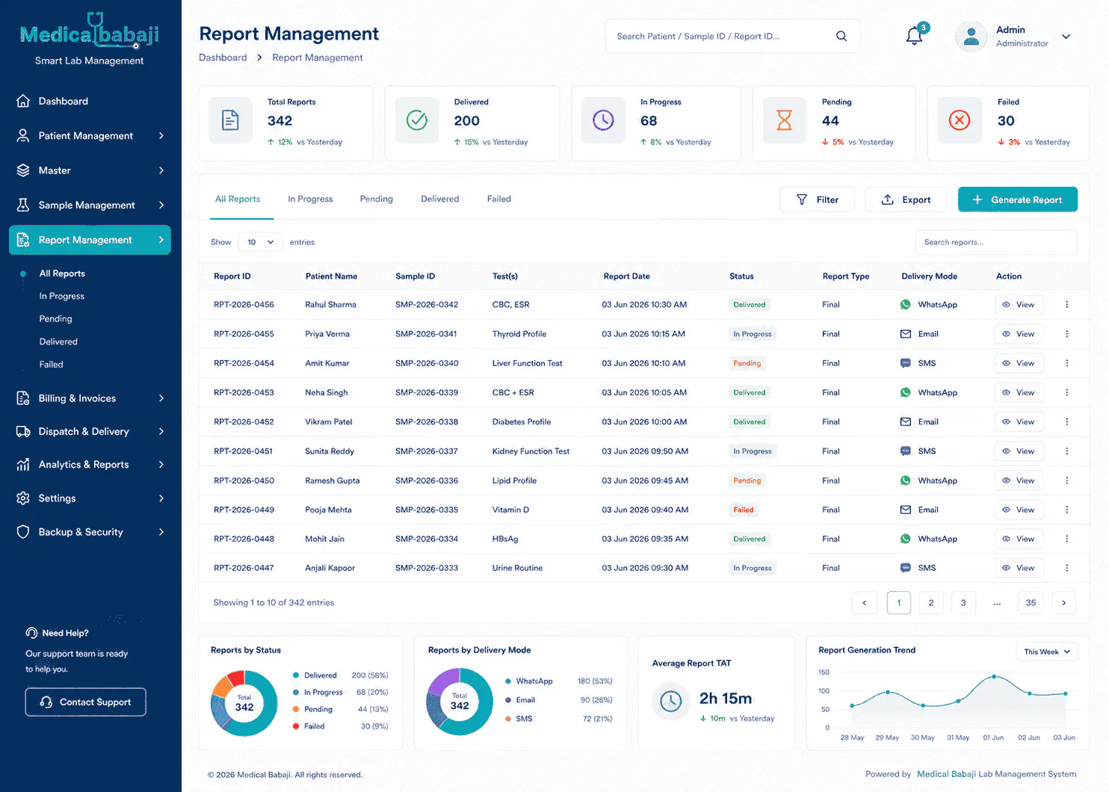The width and height of the screenshot is (1109, 792).
Task: Click the Filter button
Action: [x=817, y=199]
